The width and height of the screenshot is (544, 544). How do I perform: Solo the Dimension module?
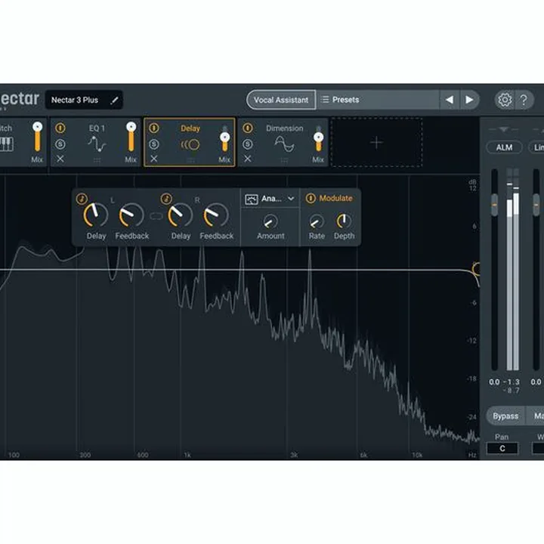248,144
